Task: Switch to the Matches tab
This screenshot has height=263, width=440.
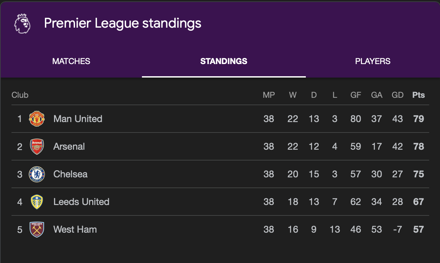Action: pos(71,61)
